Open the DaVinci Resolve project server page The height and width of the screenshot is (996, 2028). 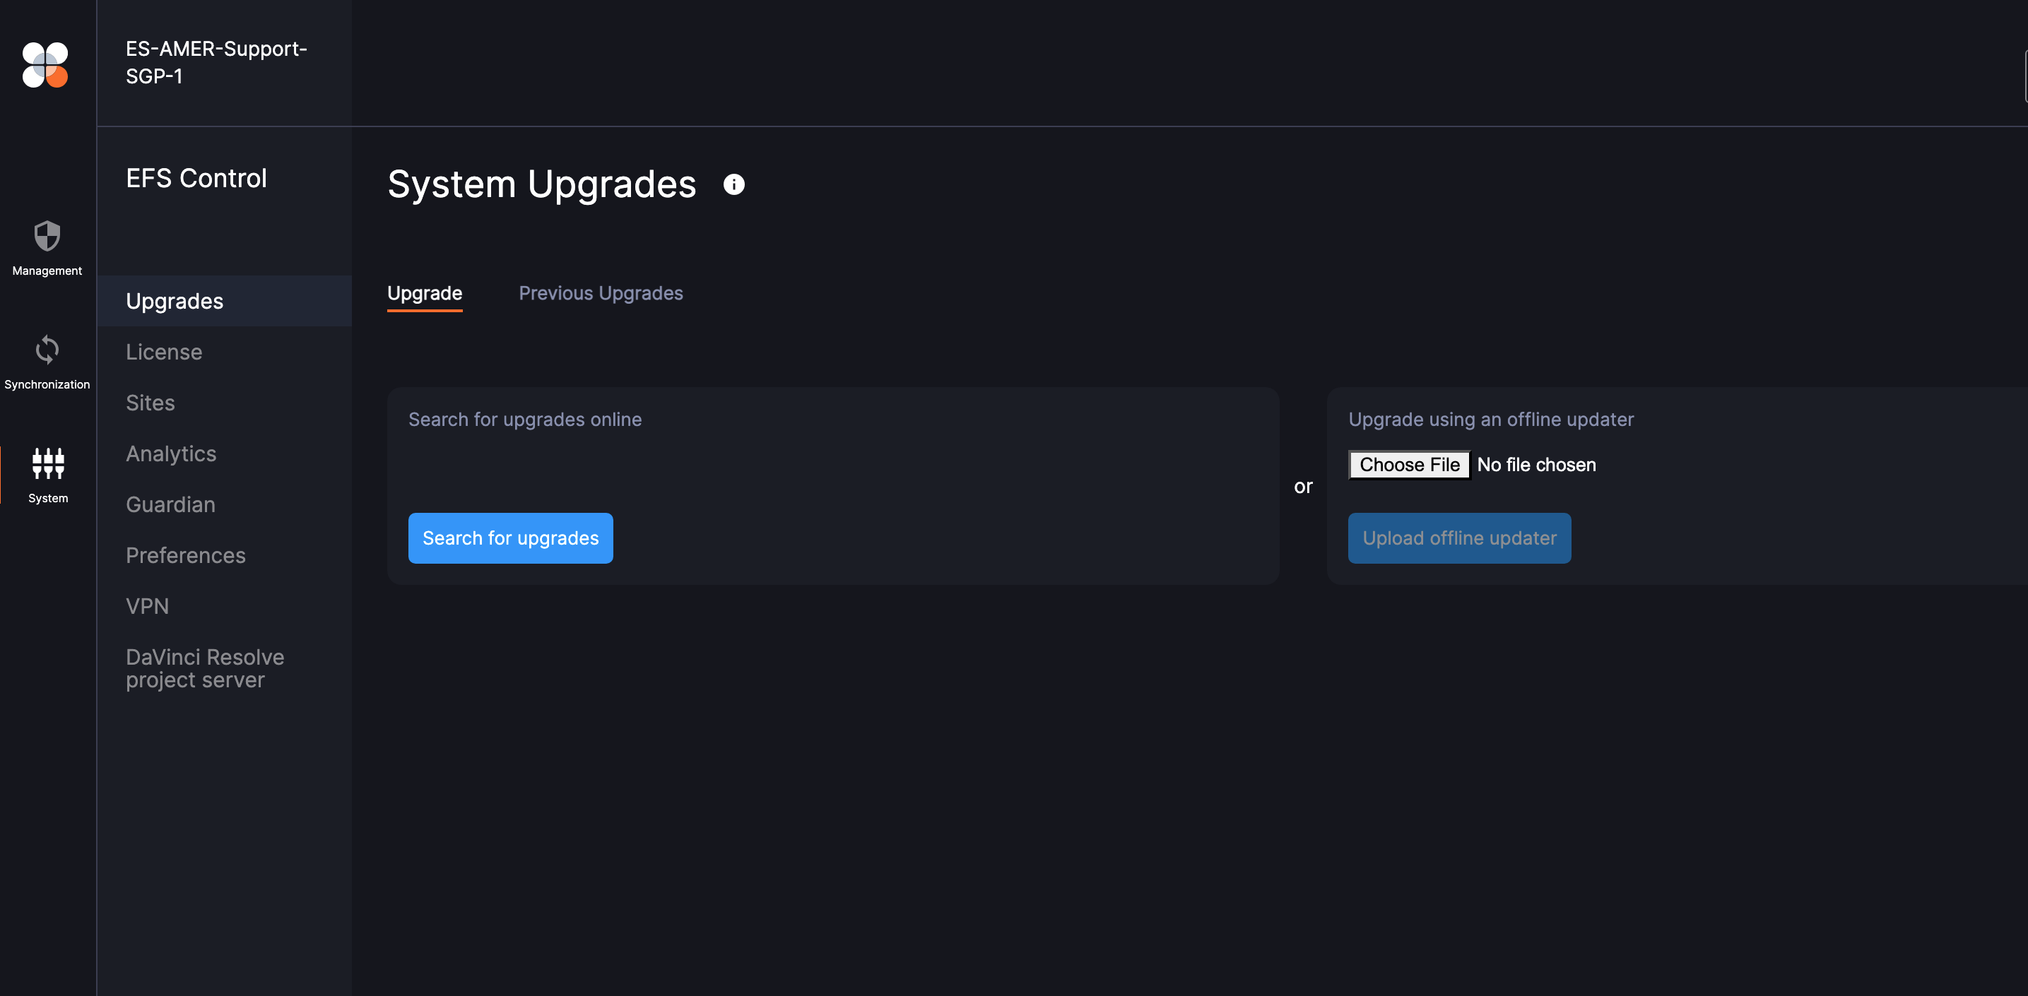click(205, 668)
